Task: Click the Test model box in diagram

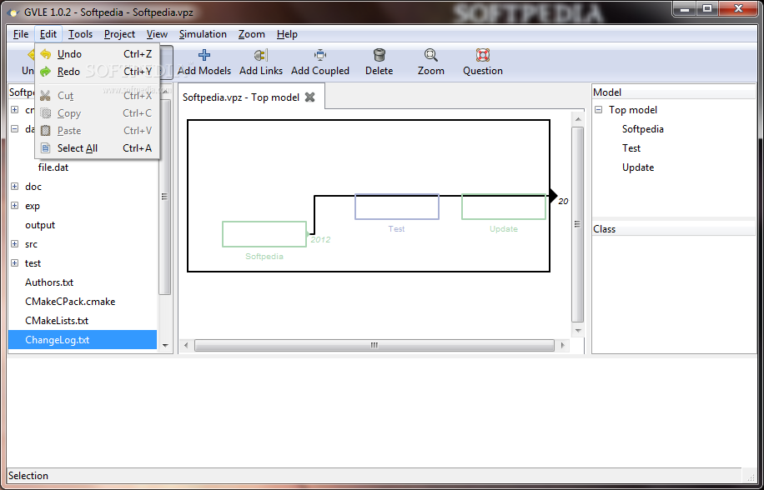Action: point(397,207)
